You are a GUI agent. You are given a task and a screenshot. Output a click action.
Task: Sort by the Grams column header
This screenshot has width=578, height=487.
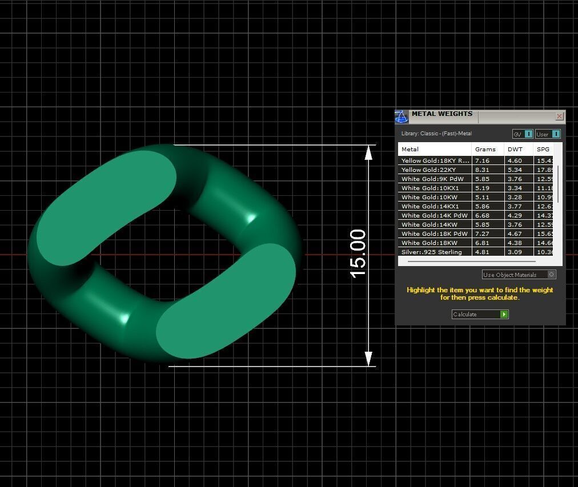[x=488, y=149]
